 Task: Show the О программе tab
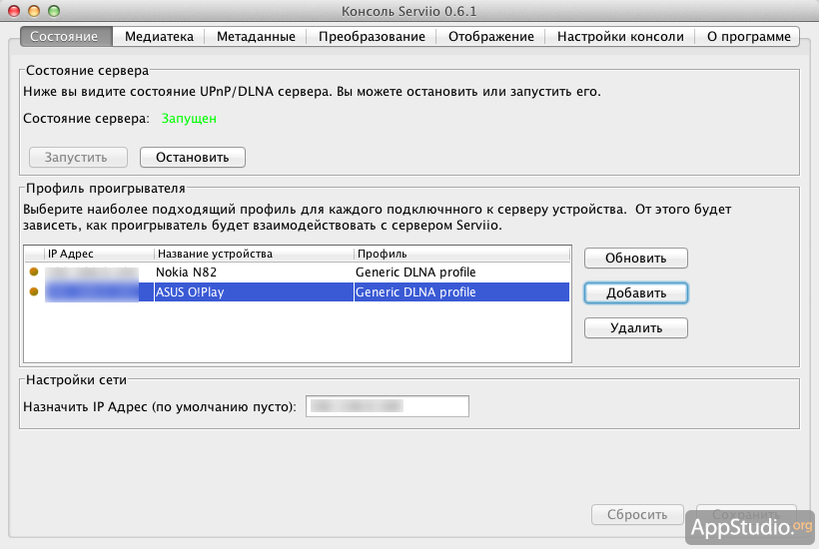point(748,37)
